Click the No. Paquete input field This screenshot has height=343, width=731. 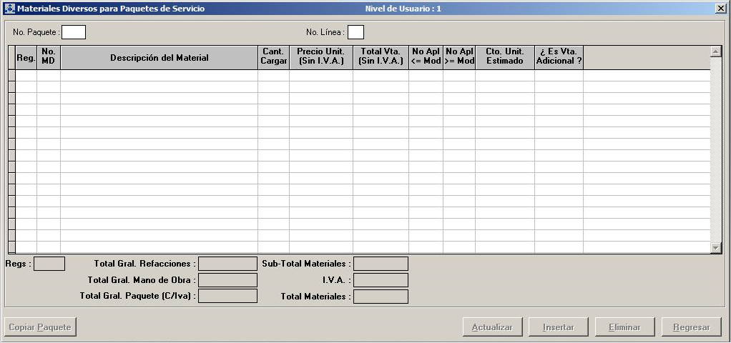(x=74, y=32)
